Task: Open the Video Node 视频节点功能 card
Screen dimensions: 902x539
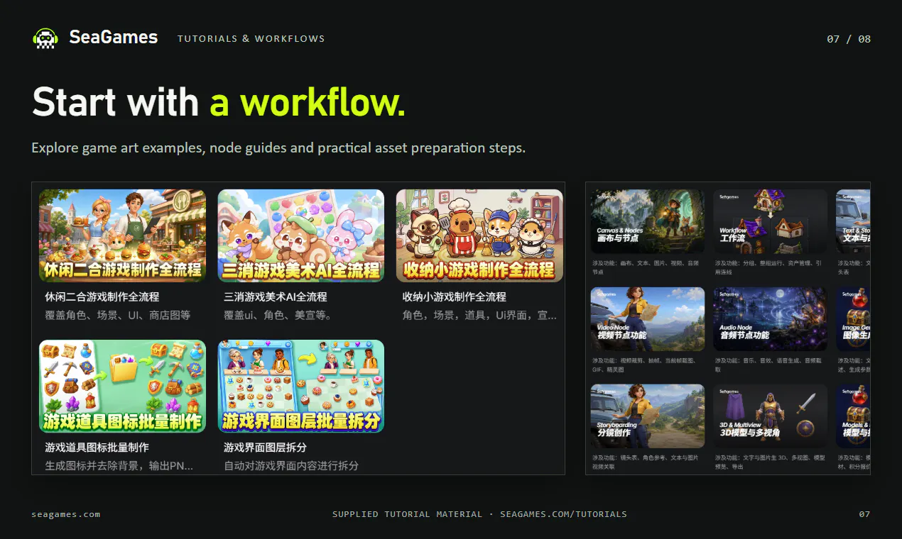Action: [648, 319]
